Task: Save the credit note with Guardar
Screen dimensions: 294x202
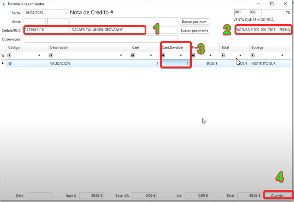Action: pos(277,196)
